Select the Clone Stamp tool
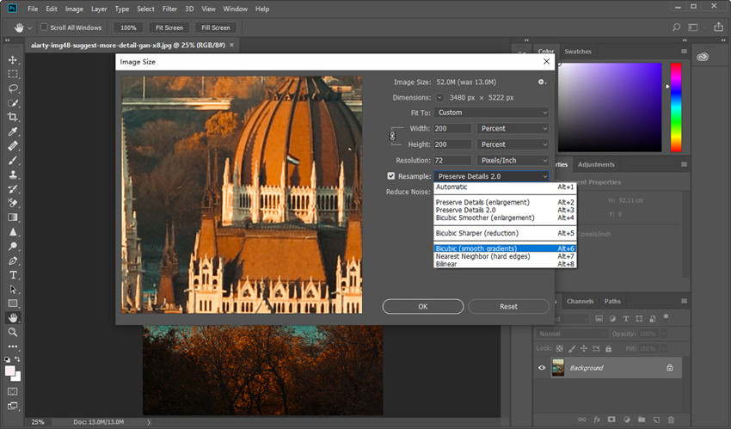The image size is (731, 429). 13,175
